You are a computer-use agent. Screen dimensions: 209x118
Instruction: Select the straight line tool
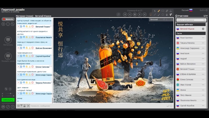point(155,15)
